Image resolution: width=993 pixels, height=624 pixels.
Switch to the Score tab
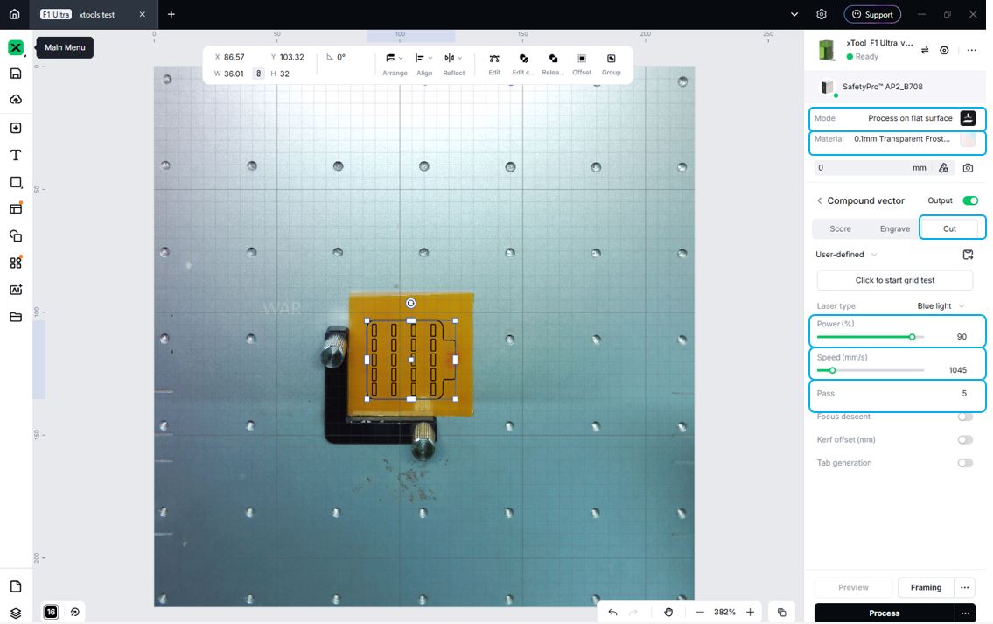click(x=841, y=228)
